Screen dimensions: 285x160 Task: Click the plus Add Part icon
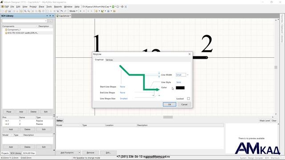(x=81, y=11)
